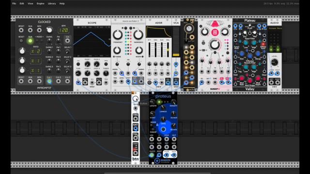Screen dimensions: 310x174
Task: Click the Macro Oscillator AUX jack
Action: [x=141, y=82]
